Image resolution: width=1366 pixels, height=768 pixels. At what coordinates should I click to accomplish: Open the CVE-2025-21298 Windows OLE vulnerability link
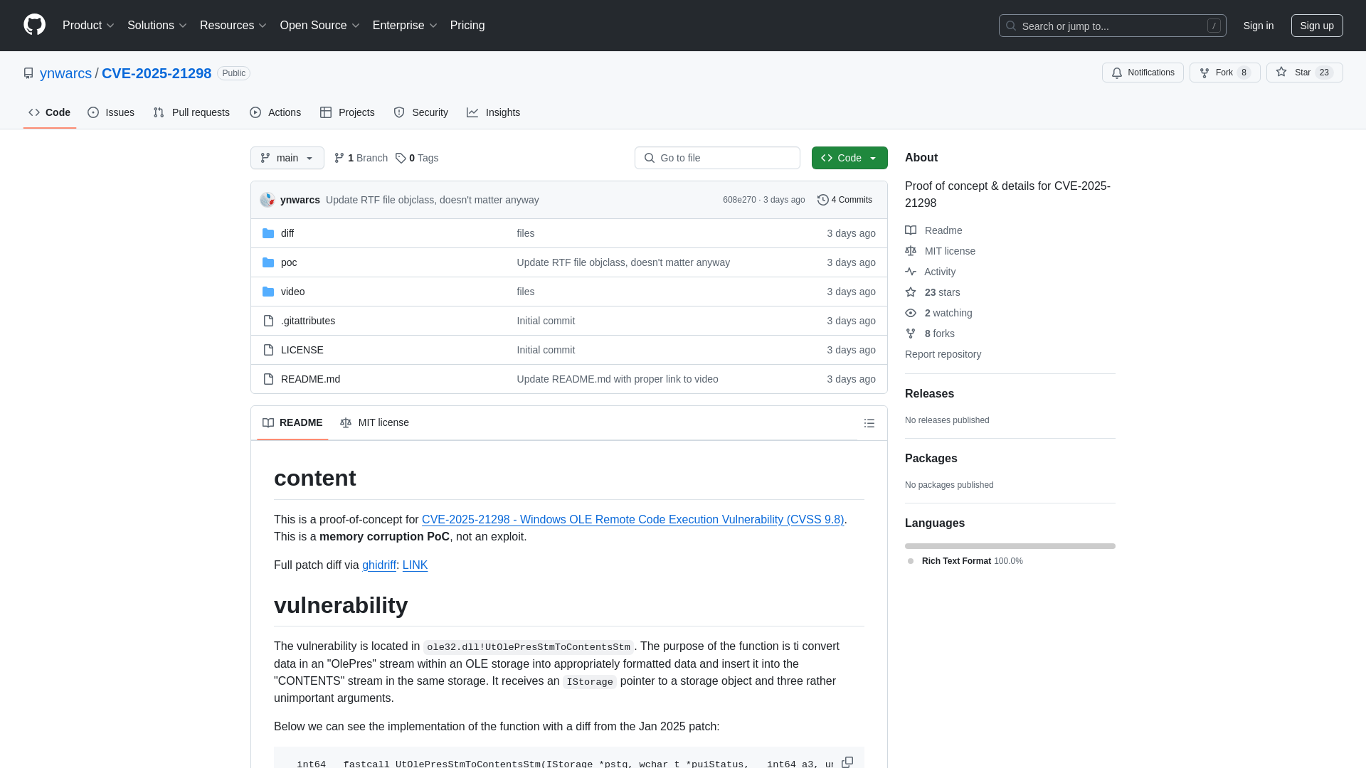click(632, 519)
